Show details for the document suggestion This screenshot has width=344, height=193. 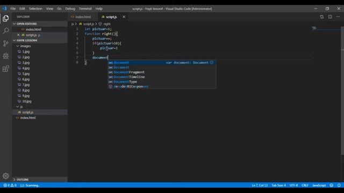click(211, 63)
